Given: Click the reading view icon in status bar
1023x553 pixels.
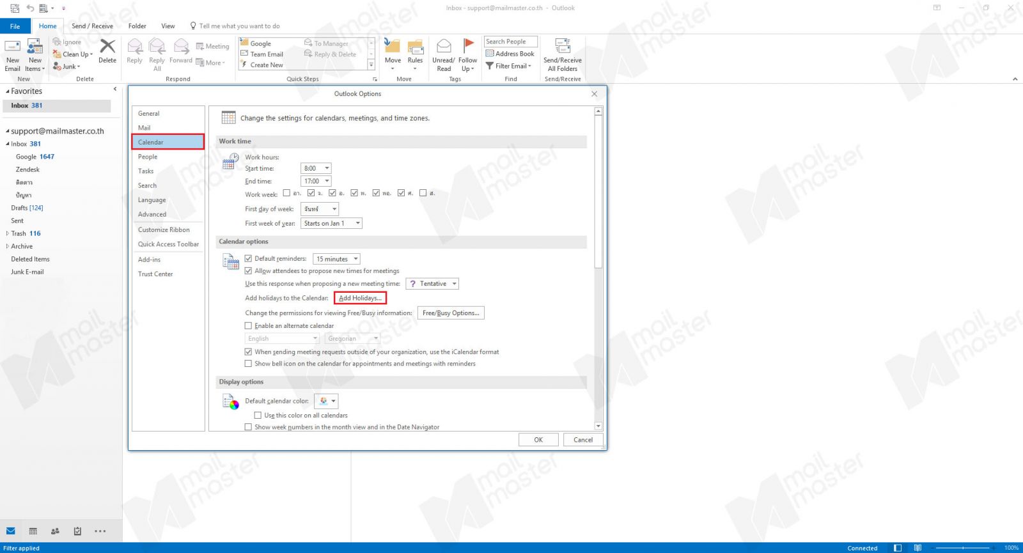Looking at the screenshot, I should 918,548.
